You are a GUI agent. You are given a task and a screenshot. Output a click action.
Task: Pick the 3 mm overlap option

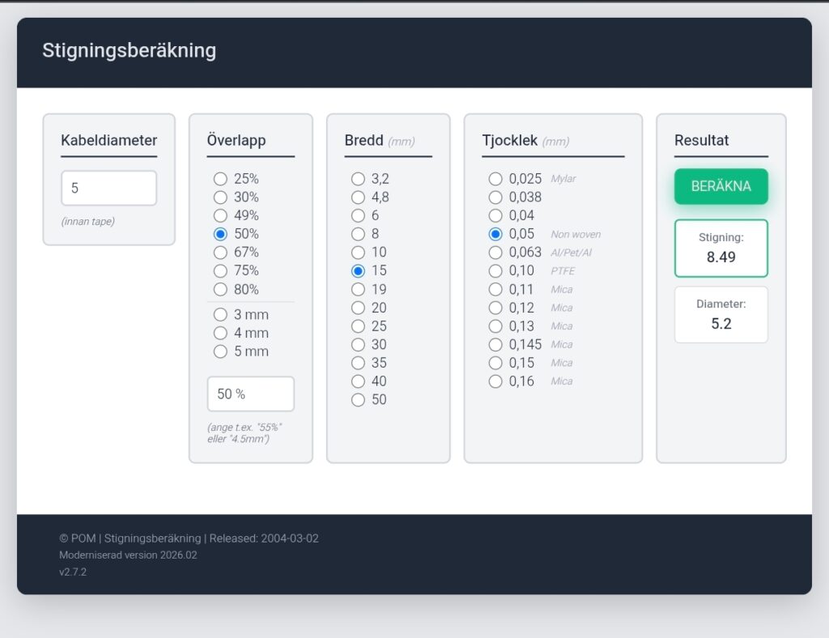point(220,315)
